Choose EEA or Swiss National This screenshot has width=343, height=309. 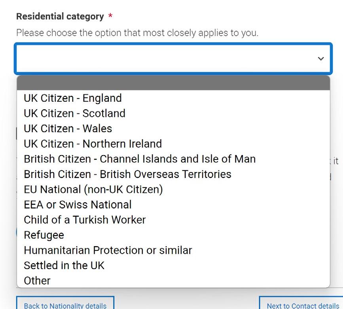(78, 205)
